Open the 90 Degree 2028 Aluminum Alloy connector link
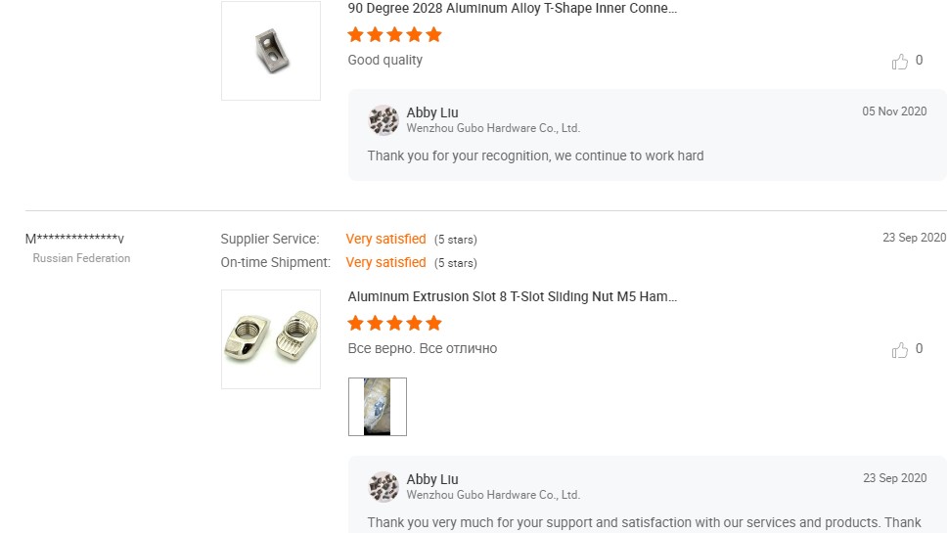 point(512,9)
